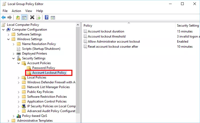200x123 pixels.
Task: Open the View menu
Action: coord(29,11)
